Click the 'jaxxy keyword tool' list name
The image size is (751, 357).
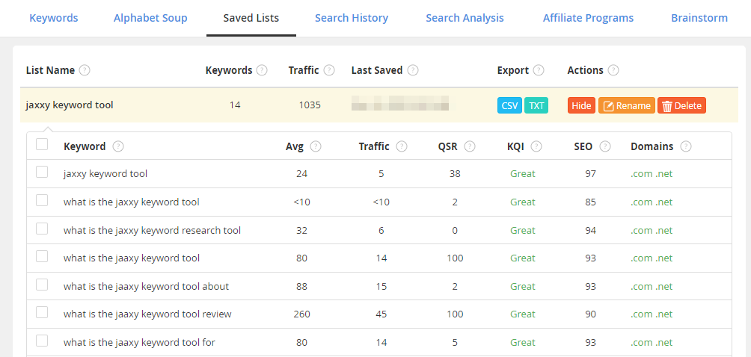click(x=70, y=105)
